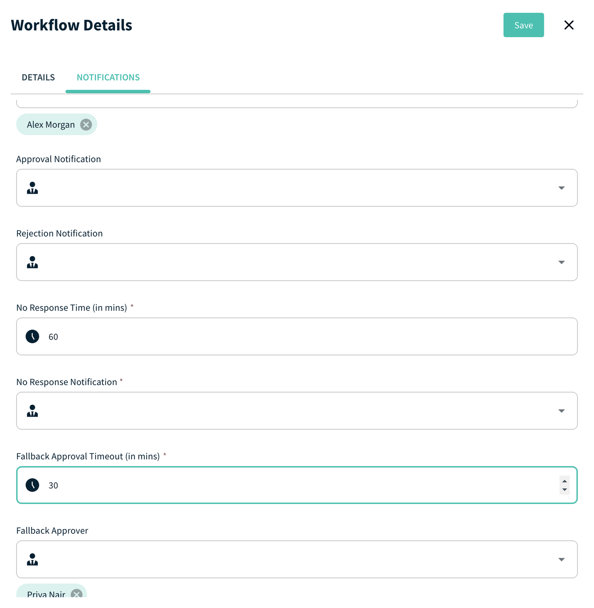Click the No Response Time value 60

pos(53,337)
